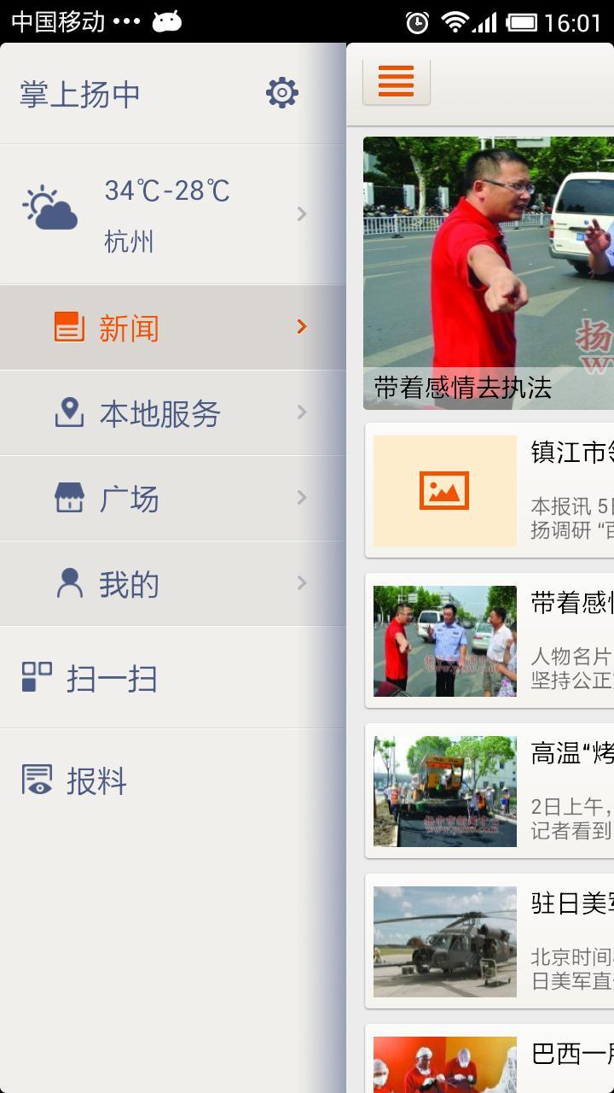Tap the 中国移动 carrier label

point(58,21)
